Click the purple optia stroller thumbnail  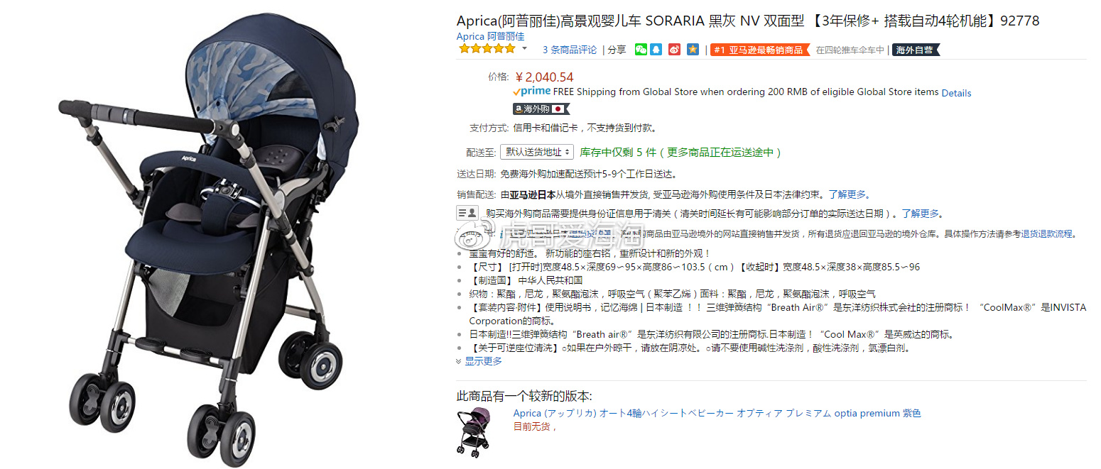point(473,431)
